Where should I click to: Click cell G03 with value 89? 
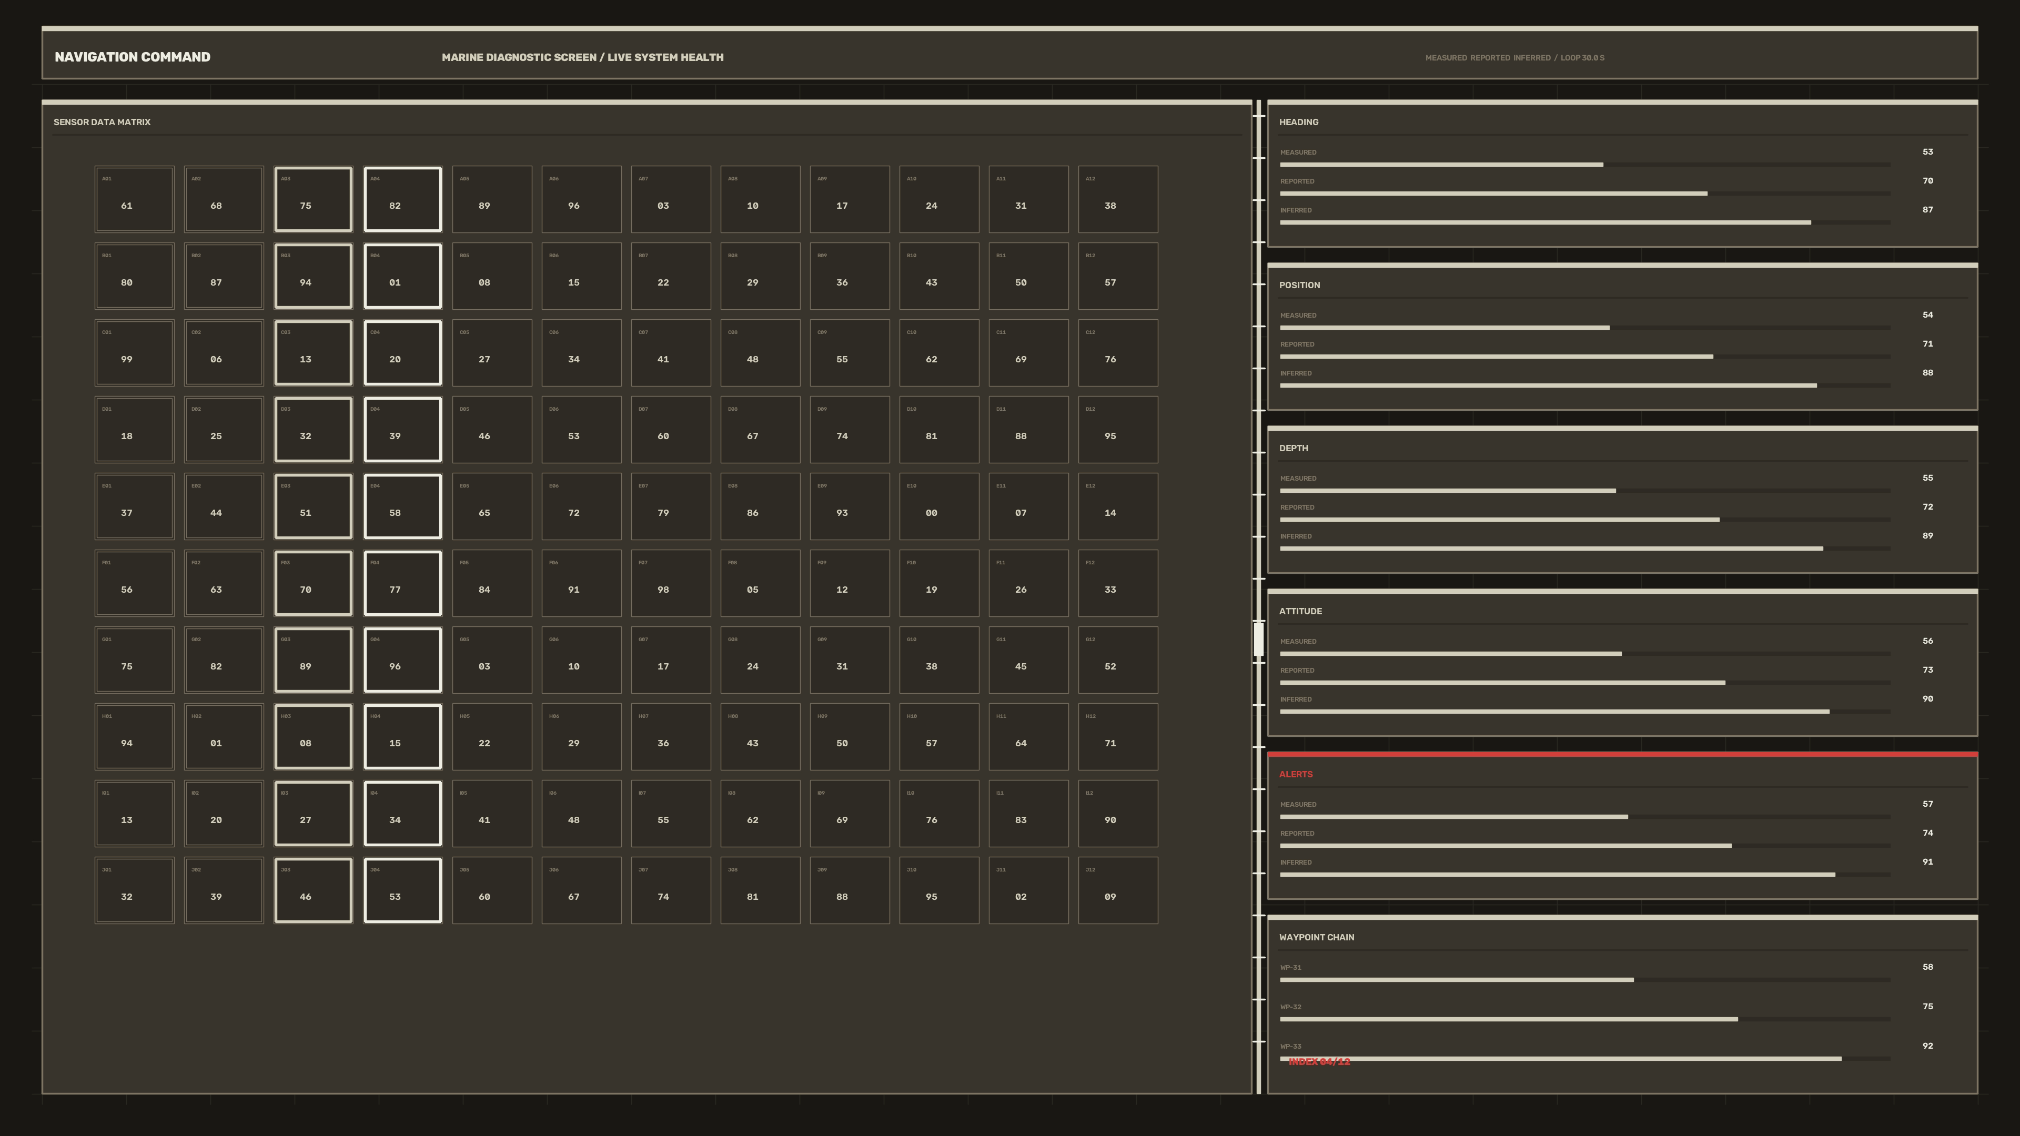pos(313,660)
